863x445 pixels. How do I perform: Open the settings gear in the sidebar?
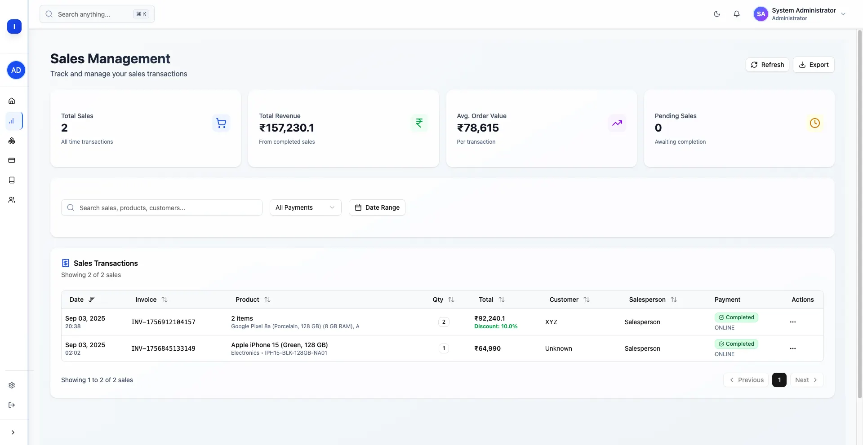(12, 385)
